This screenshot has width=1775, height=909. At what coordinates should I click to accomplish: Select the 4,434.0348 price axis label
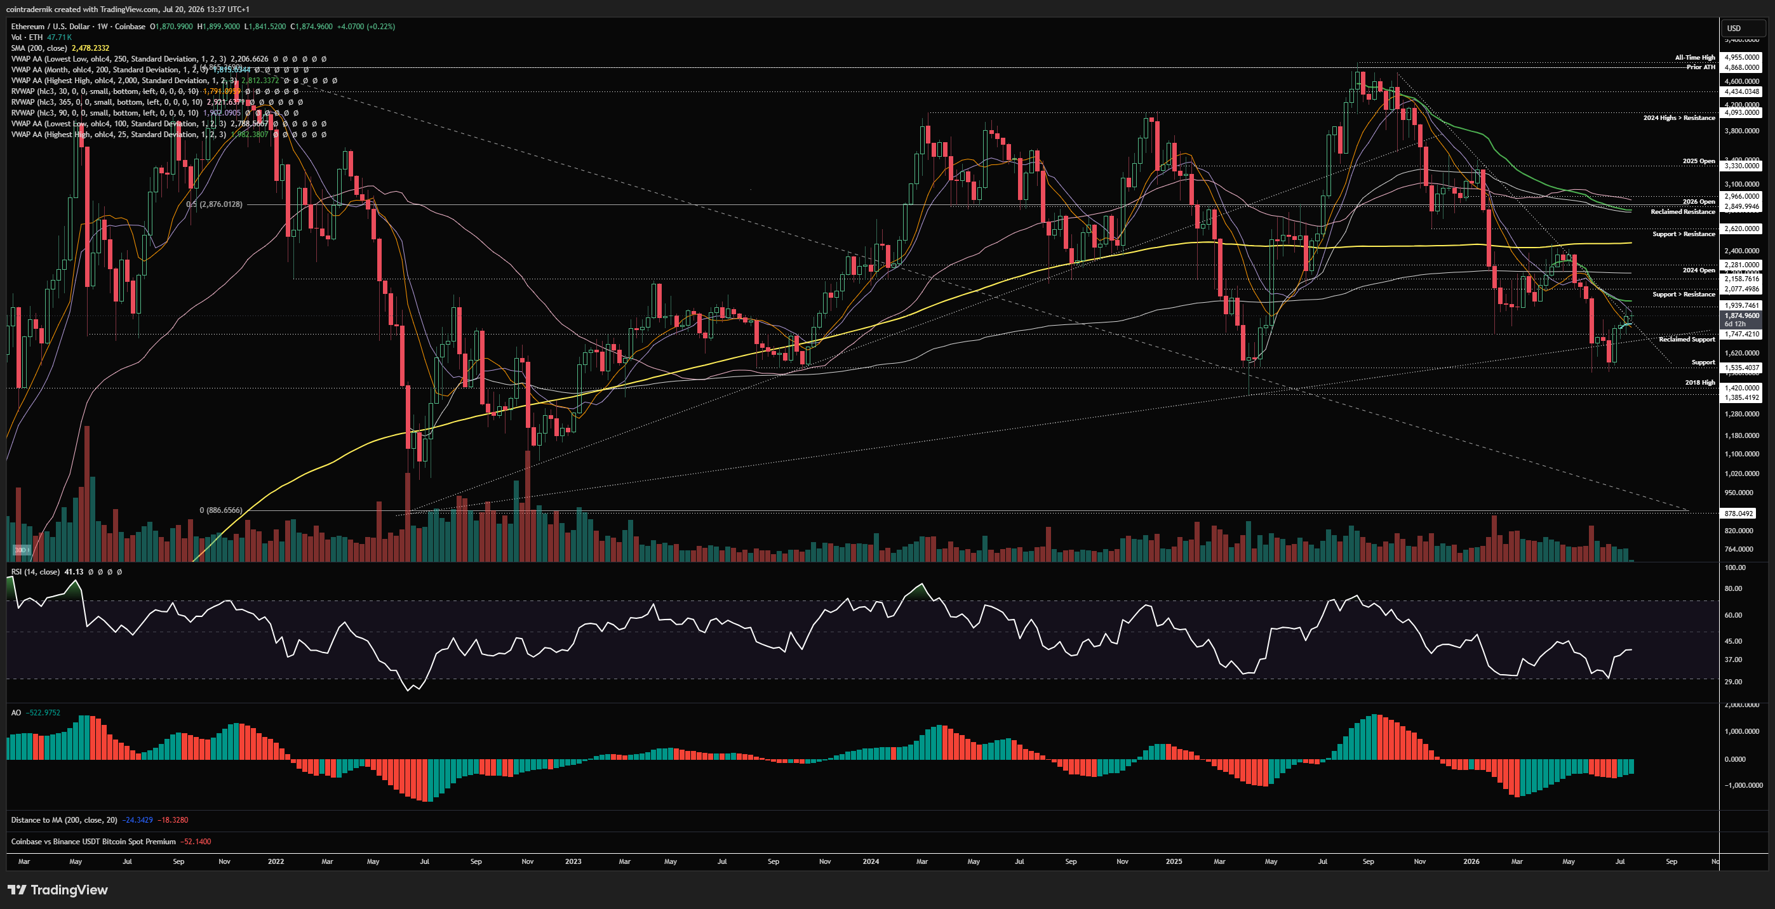(x=1741, y=91)
